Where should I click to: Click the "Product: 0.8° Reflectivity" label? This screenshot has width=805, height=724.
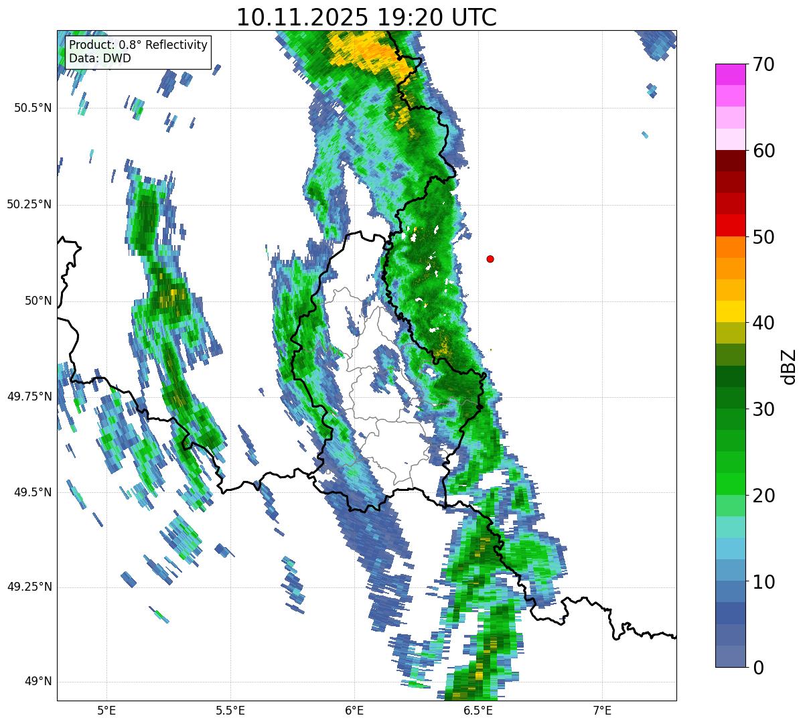[139, 45]
